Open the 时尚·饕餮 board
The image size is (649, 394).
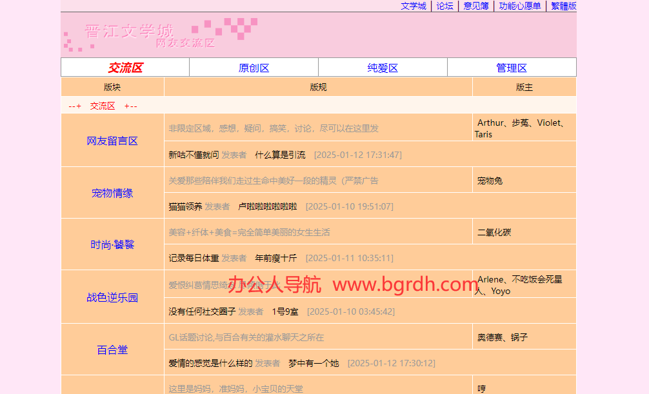coord(112,244)
